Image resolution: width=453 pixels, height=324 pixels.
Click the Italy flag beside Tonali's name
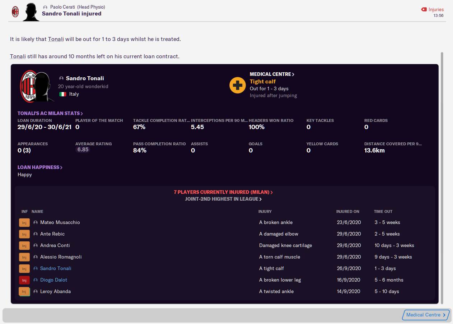(x=62, y=94)
